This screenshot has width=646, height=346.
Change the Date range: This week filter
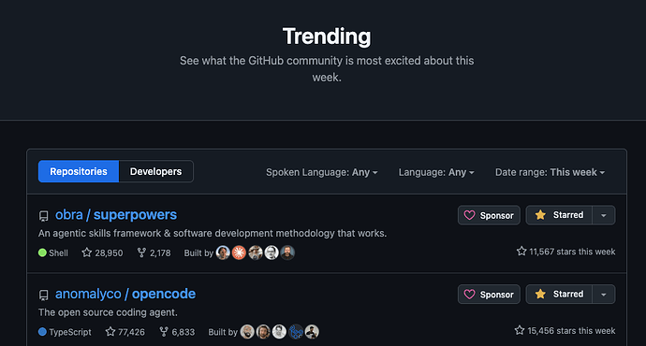(x=550, y=172)
